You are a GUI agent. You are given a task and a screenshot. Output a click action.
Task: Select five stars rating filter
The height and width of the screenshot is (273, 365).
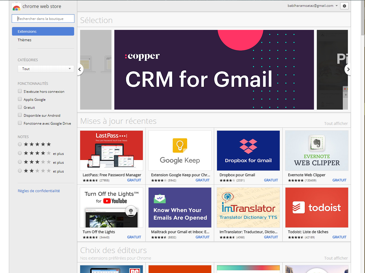20,144
